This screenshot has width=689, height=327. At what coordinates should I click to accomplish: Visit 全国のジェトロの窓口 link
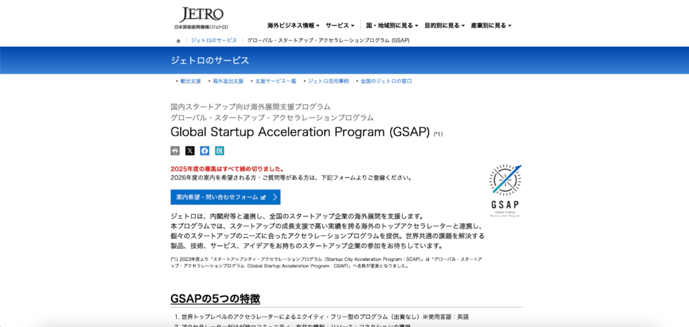[386, 81]
